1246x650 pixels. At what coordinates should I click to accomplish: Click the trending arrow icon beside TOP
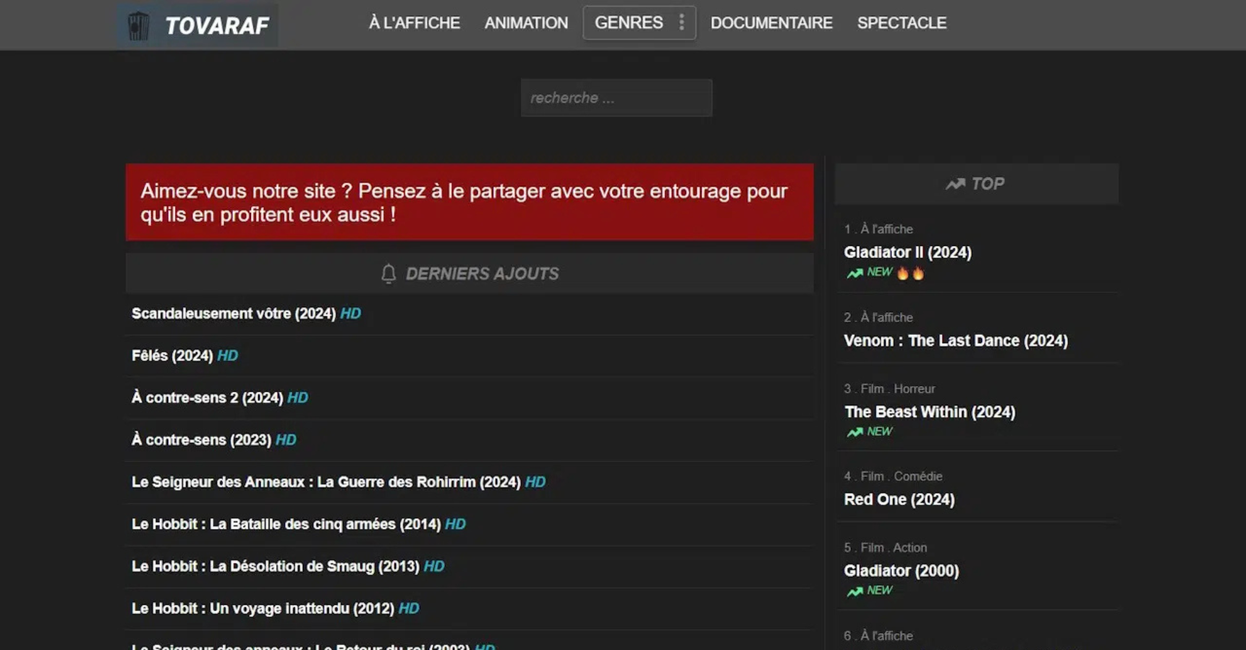tap(955, 184)
